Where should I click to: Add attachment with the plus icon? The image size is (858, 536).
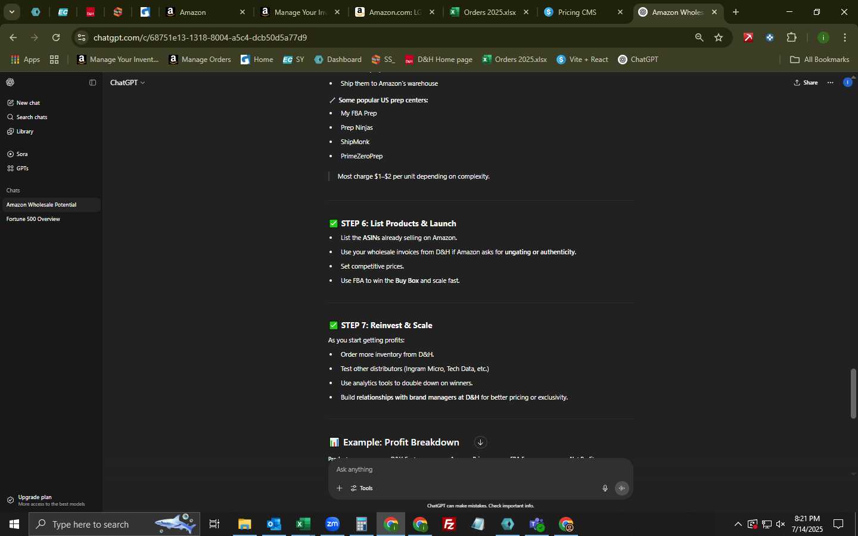[x=339, y=488]
